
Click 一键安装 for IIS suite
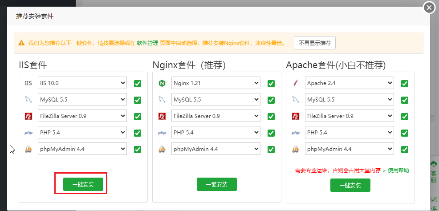83,184
